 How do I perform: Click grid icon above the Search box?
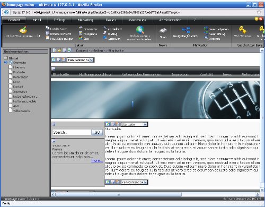coord(53,124)
